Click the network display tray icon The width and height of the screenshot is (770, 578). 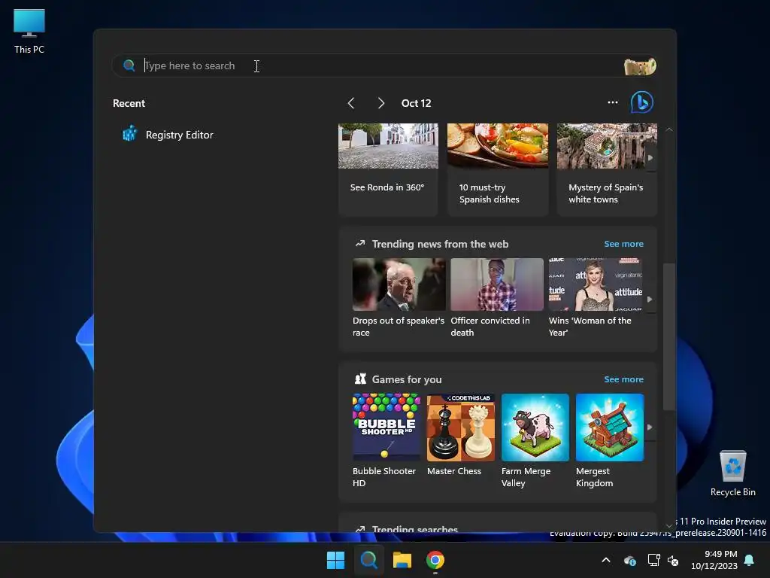click(x=653, y=560)
